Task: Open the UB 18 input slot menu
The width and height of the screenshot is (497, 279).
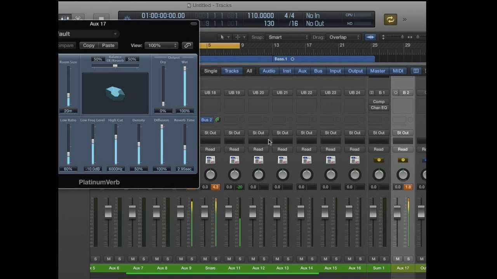Action: click(210, 93)
